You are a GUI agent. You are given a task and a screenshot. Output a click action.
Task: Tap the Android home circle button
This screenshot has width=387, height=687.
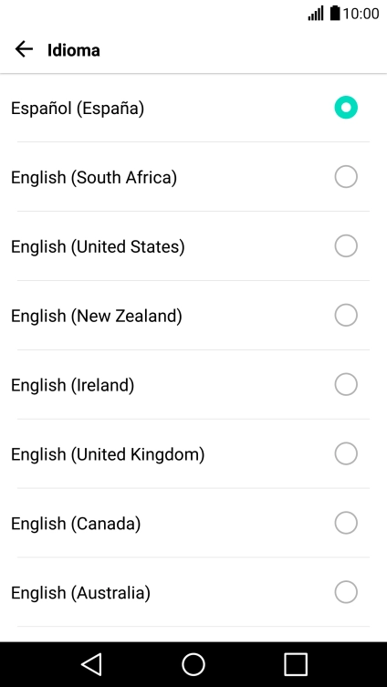click(193, 664)
